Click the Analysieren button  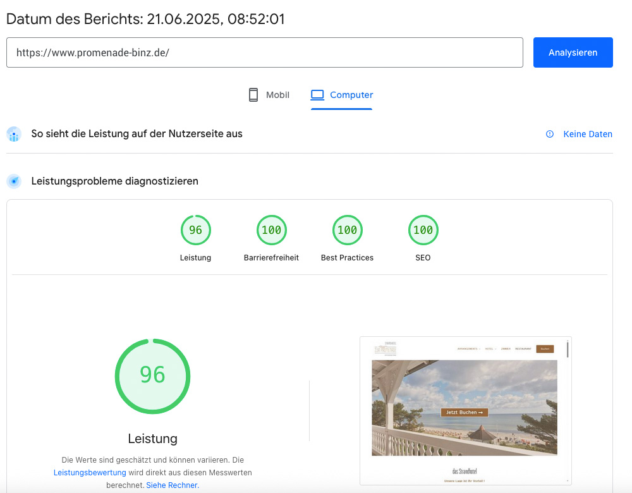573,52
